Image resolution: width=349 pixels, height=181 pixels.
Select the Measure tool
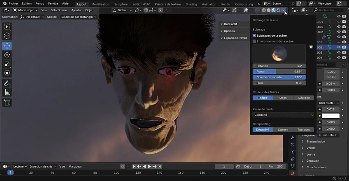point(7,93)
